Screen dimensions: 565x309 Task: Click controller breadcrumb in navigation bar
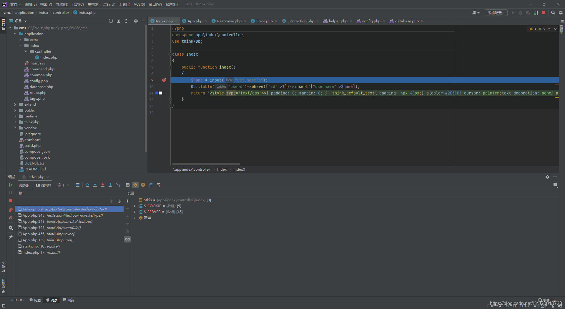61,13
